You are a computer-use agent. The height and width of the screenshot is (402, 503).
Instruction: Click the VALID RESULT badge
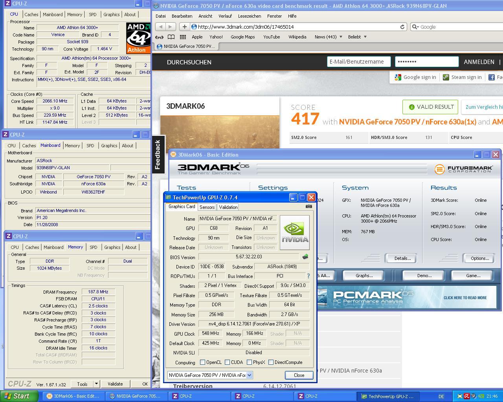coord(431,107)
